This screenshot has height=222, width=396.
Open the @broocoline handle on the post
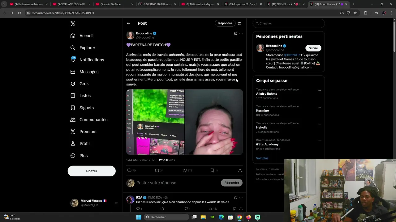(145, 38)
